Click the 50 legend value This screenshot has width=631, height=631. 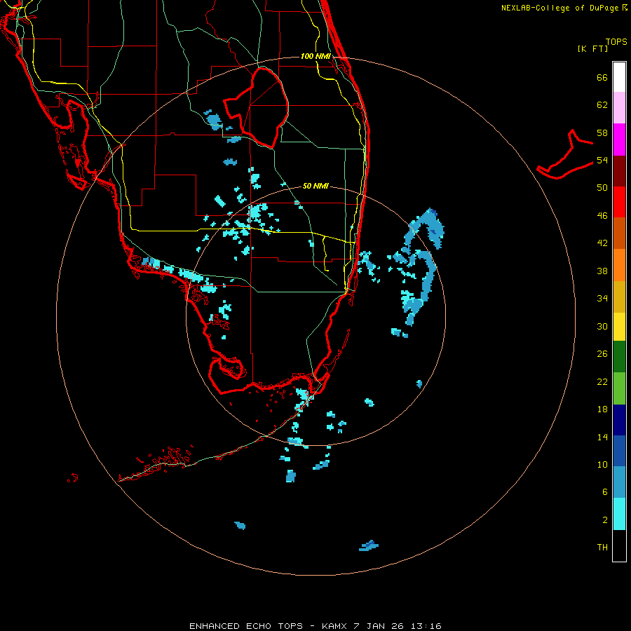tap(602, 188)
